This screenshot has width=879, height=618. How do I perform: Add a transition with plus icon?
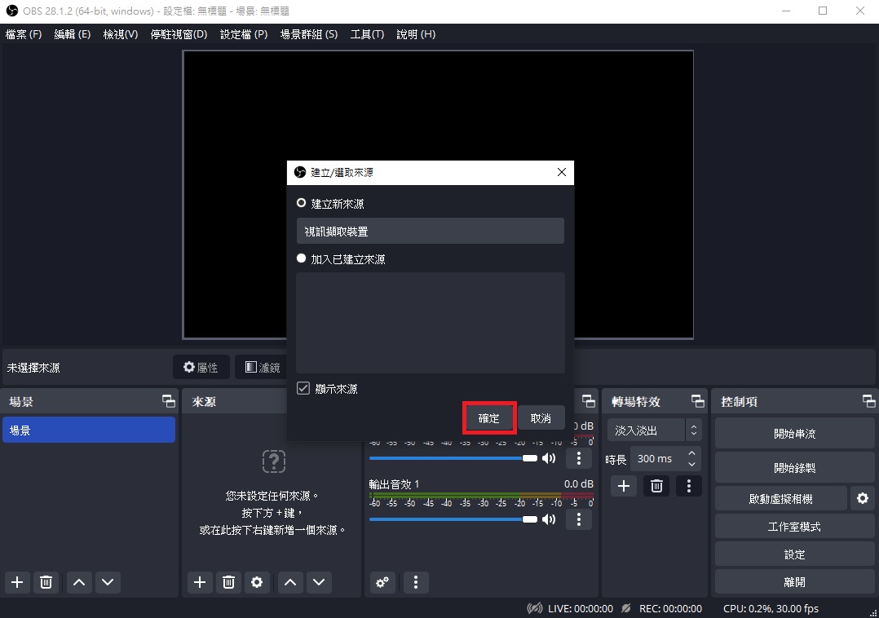623,486
